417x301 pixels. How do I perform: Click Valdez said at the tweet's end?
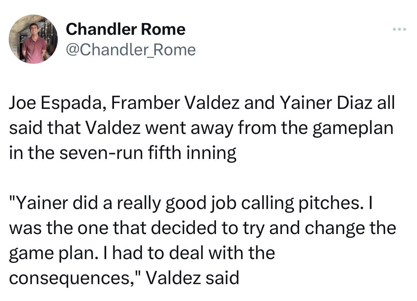pos(192,278)
